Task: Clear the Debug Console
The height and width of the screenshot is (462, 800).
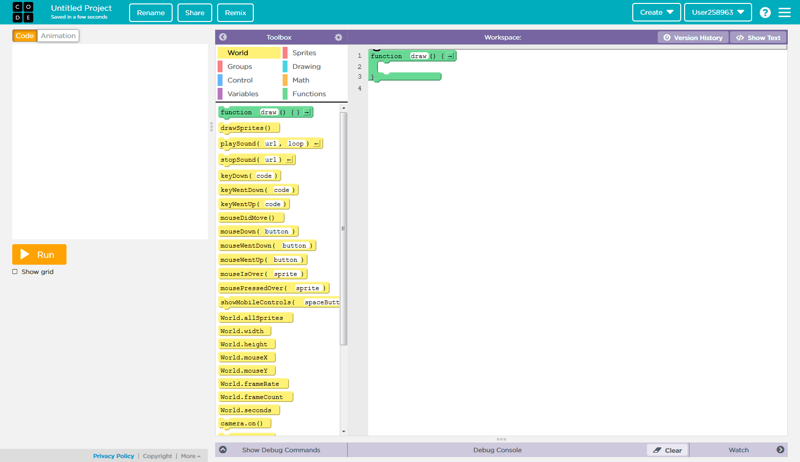Action: (x=667, y=450)
